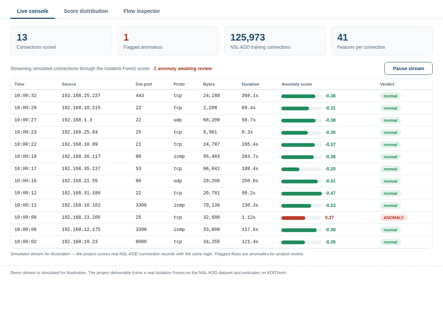Screen dimensions: 443x332
Task: Click the score bar for -0.20
Action: tap(302, 169)
